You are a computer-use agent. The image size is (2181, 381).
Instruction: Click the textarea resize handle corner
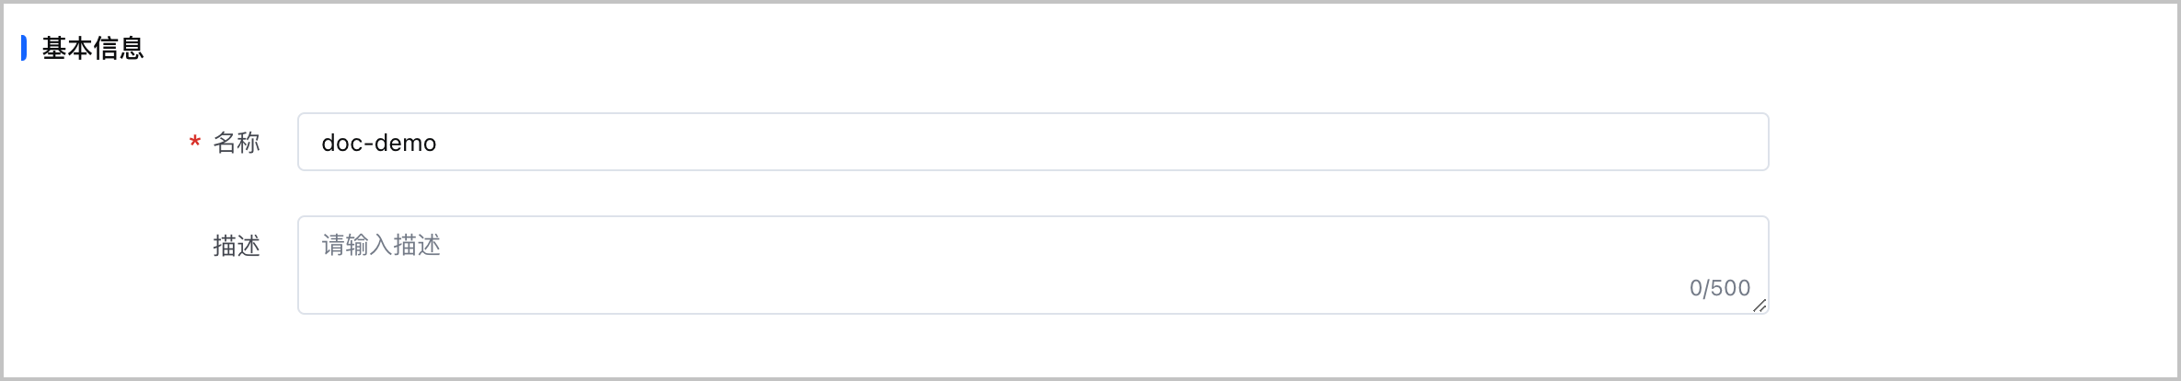coord(1760,306)
